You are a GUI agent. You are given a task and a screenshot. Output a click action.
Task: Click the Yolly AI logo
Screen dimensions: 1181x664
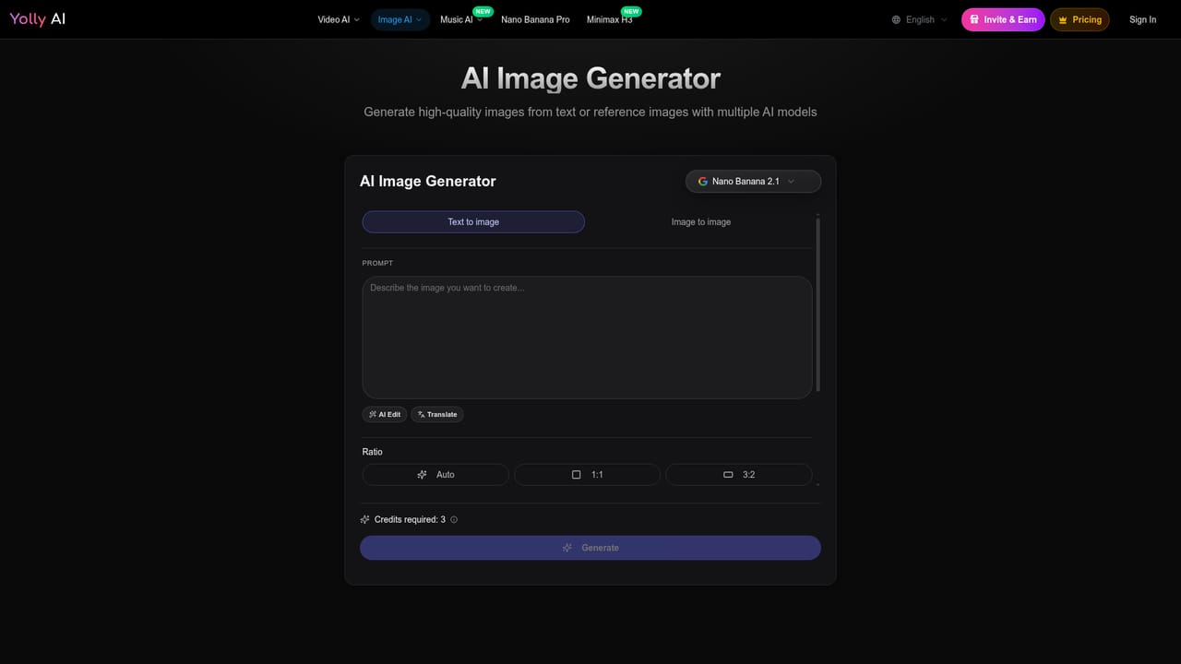click(x=38, y=18)
